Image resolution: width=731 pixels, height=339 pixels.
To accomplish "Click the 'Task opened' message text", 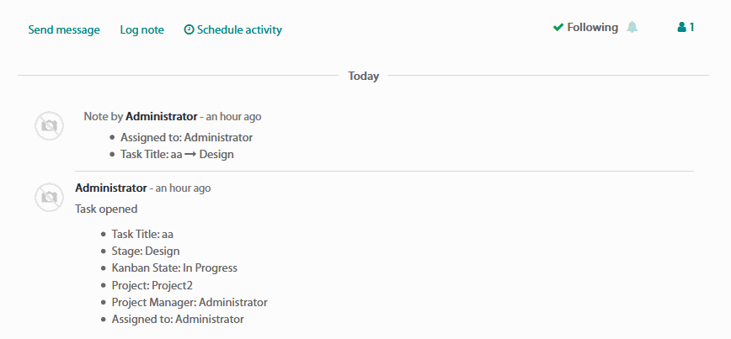I will click(106, 209).
